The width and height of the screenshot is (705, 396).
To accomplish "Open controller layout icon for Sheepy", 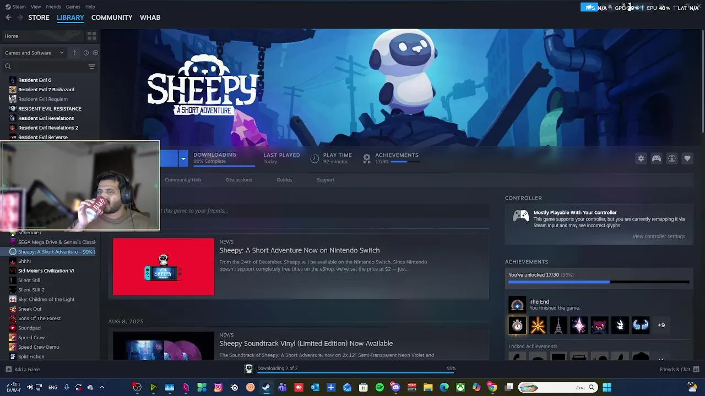I will 656,158.
